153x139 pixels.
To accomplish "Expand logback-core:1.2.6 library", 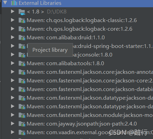I will tap(12, 29).
